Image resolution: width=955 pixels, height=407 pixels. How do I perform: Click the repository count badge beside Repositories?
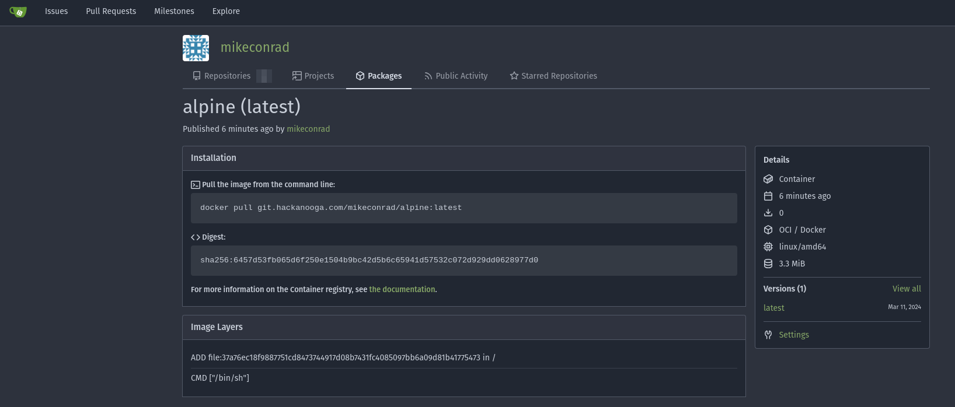coord(264,76)
